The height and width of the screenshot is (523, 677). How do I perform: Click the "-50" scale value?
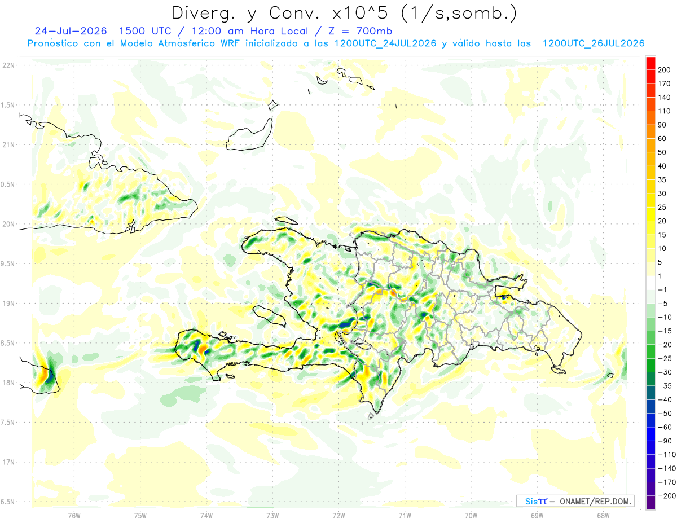[664, 414]
